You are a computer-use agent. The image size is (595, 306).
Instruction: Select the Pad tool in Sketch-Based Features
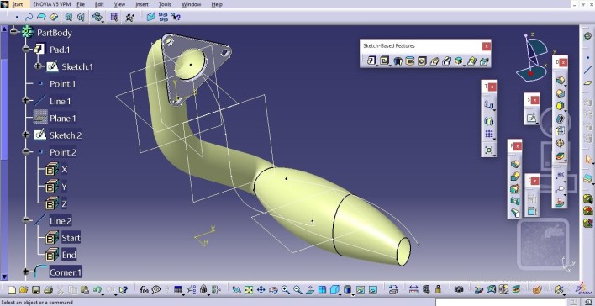click(x=371, y=61)
